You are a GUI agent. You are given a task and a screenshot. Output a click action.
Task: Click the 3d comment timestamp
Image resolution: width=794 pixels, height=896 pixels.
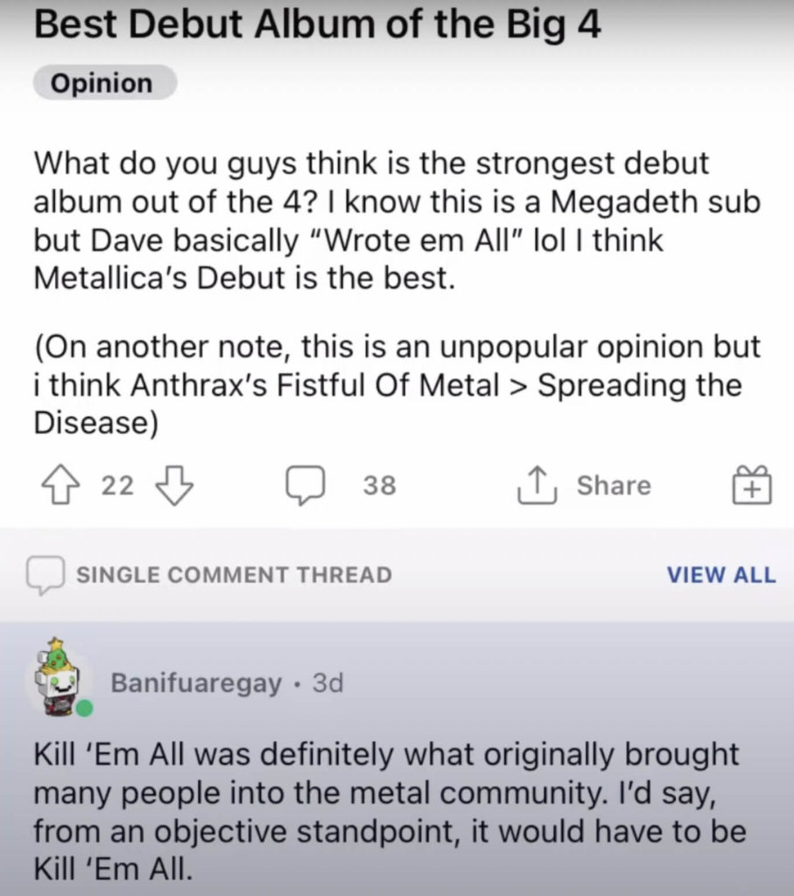(327, 682)
